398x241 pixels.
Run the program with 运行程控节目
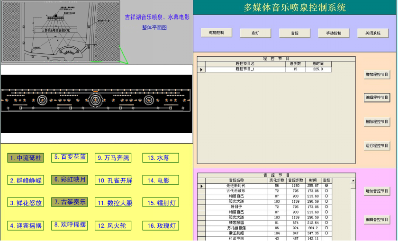377,146
